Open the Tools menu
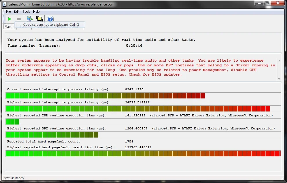This screenshot has height=183, width=287. pos(26,12)
